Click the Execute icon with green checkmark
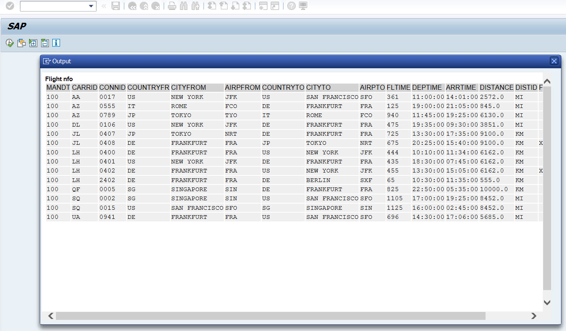Viewport: 566px width, 331px height. coord(9,43)
